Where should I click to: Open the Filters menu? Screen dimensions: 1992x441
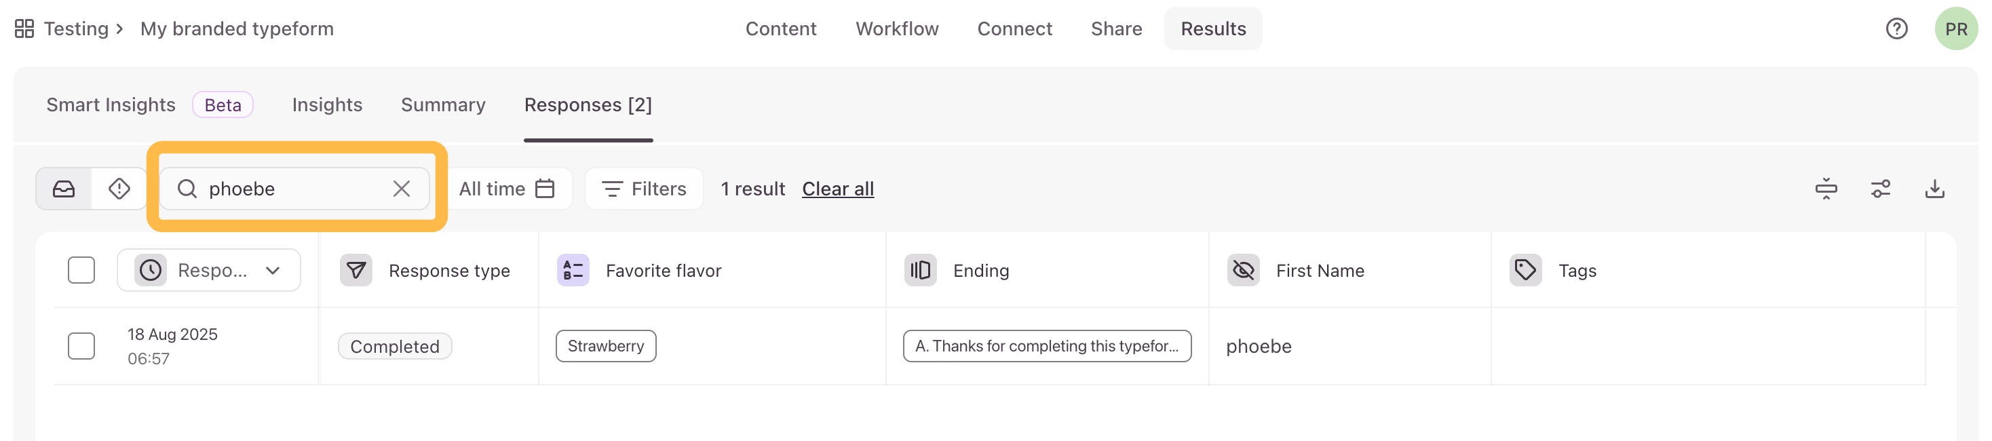[x=644, y=189]
